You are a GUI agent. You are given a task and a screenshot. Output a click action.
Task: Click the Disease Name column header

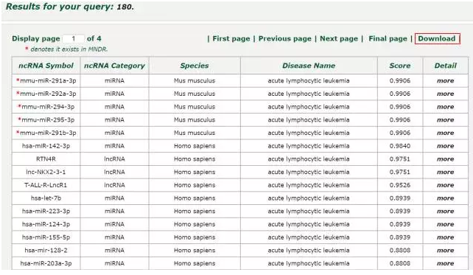309,66
